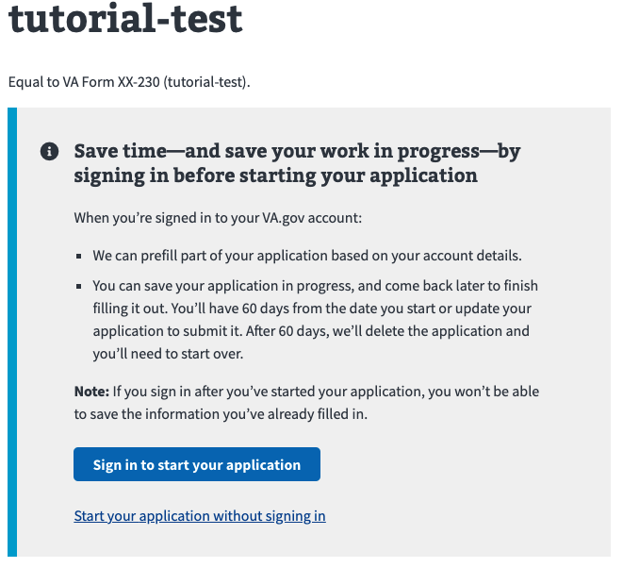Click the Equal to VA Form XX-230 subtitle

pyautogui.click(x=129, y=82)
